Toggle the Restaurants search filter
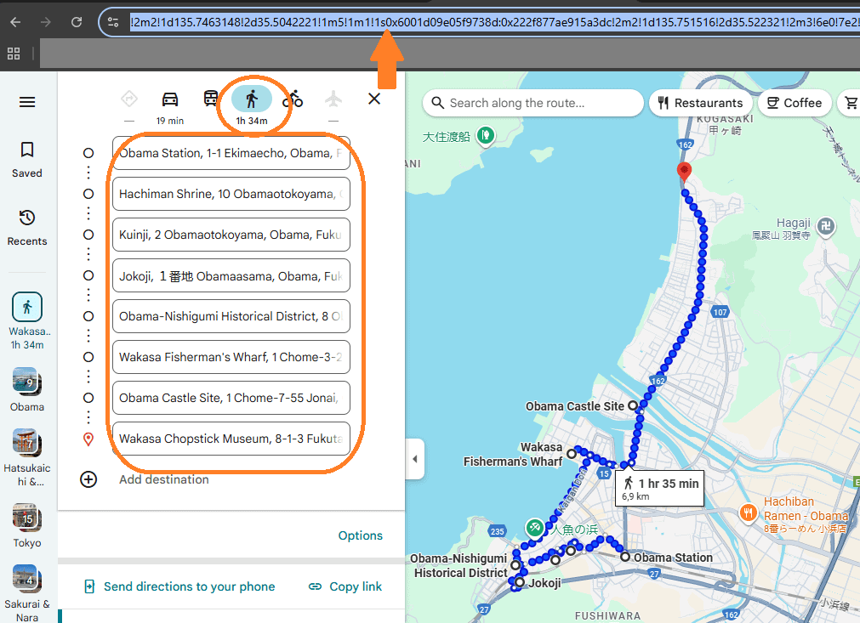The height and width of the screenshot is (623, 860). [700, 103]
